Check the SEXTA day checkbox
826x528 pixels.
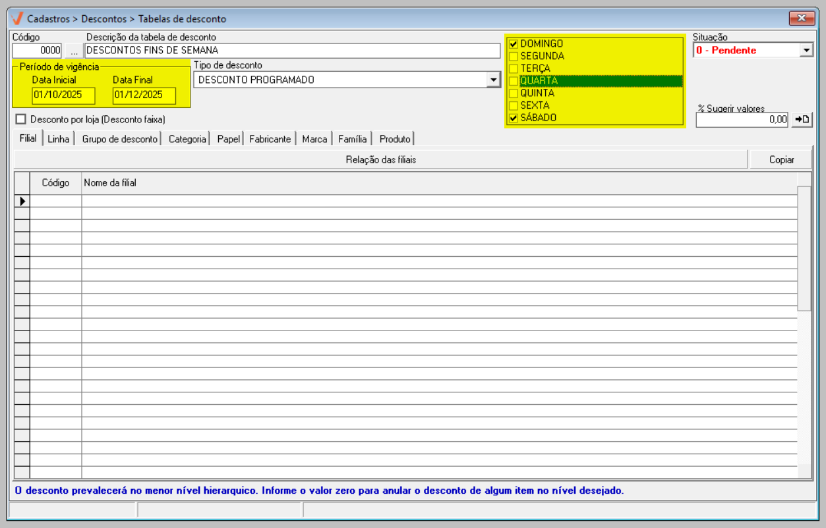[513, 105]
